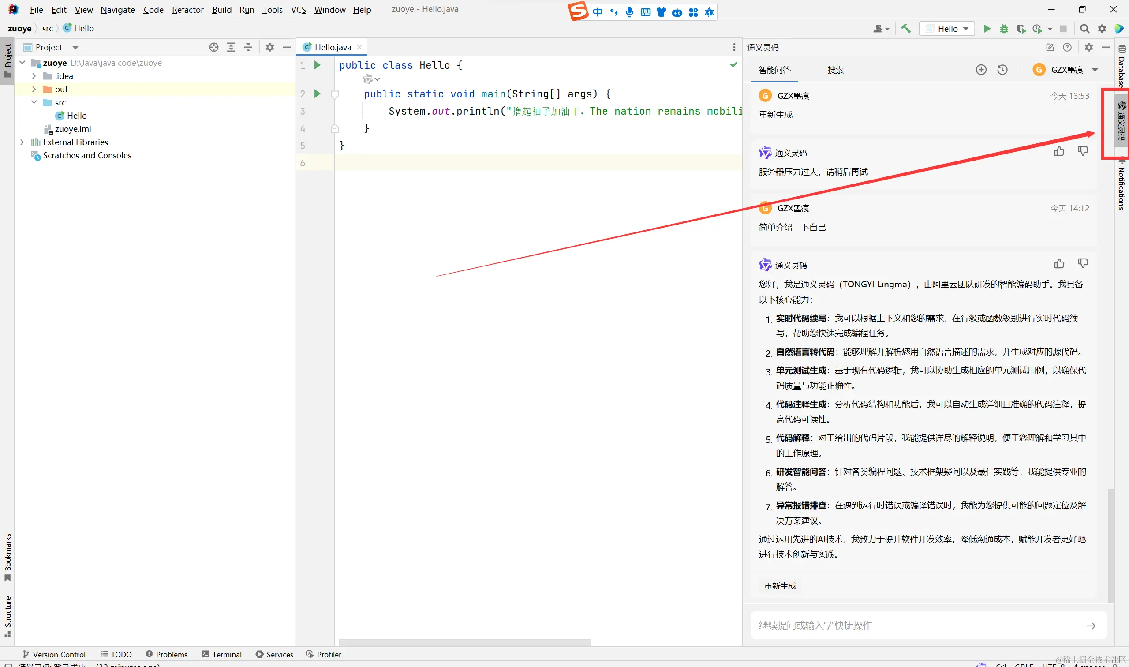1129x667 pixels.
Task: Run Hello with the green play button
Action: [x=987, y=29]
